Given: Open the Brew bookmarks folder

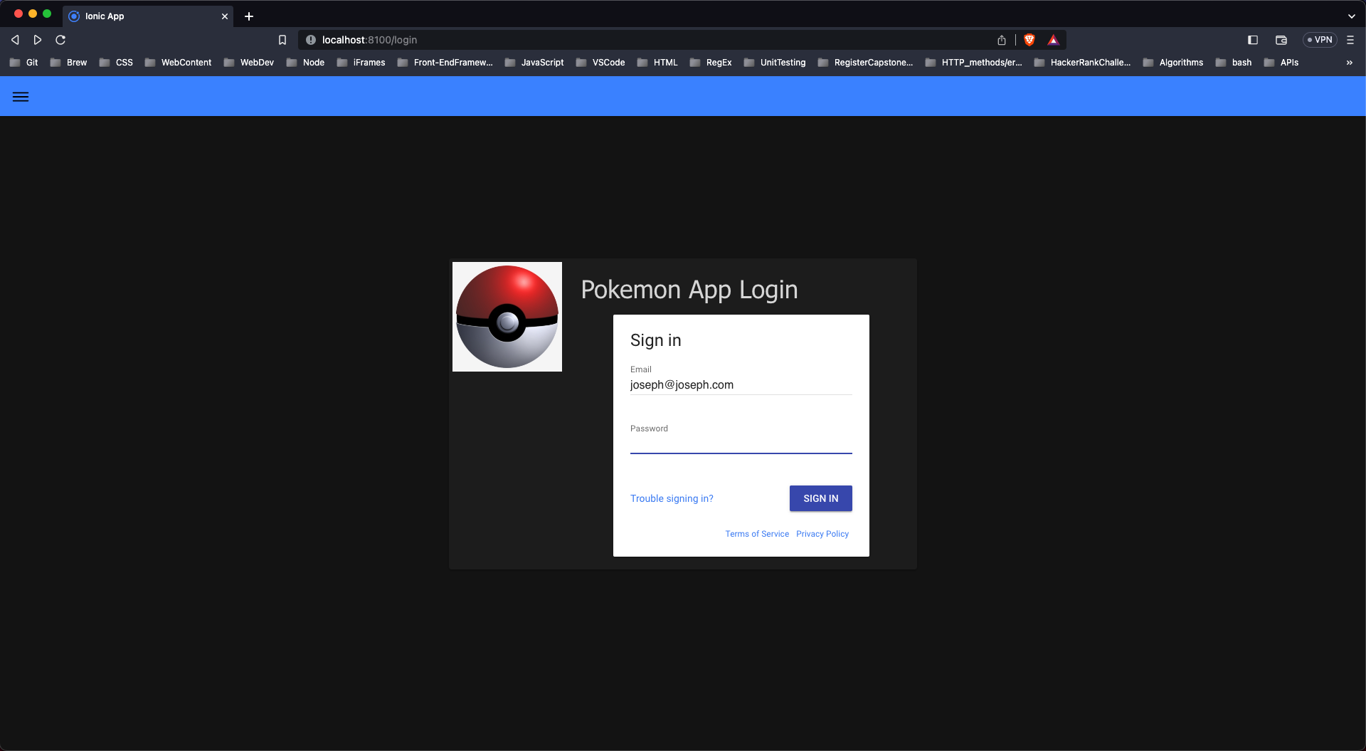Looking at the screenshot, I should tap(68, 63).
